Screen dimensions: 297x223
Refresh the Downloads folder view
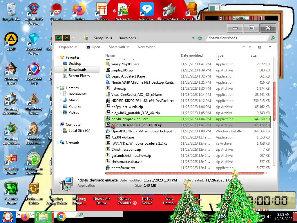[200, 38]
